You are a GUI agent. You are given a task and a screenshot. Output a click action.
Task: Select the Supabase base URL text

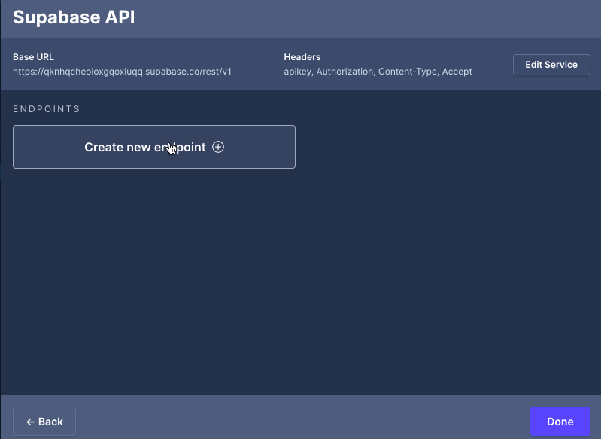123,72
